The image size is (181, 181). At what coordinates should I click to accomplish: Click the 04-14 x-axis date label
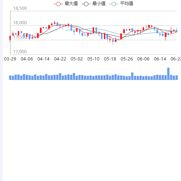pyautogui.click(x=43, y=59)
